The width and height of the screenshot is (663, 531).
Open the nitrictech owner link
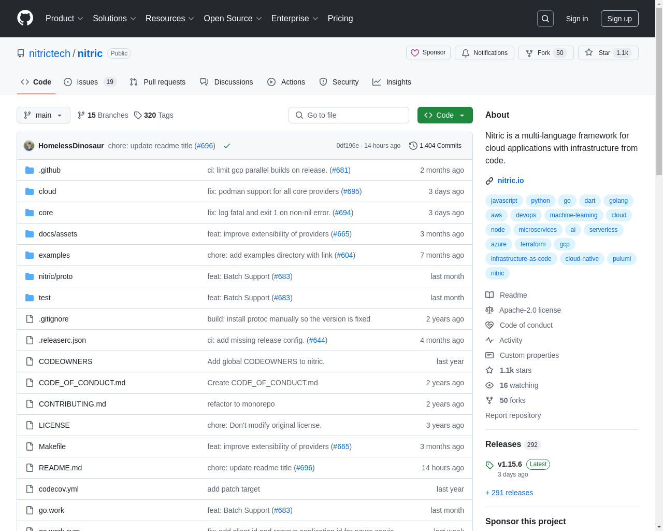50,53
